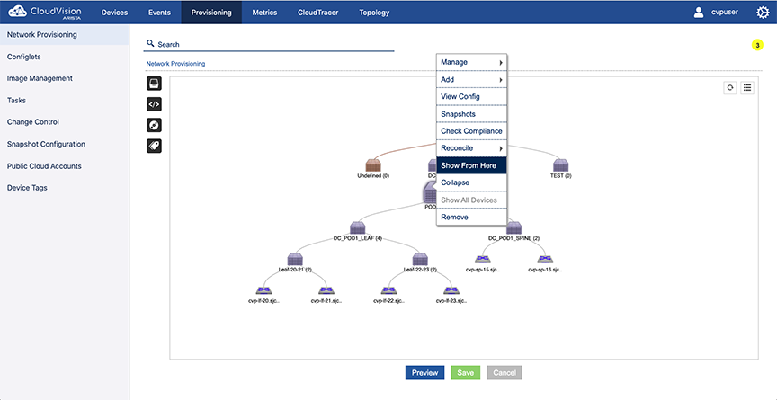The width and height of the screenshot is (777, 400).
Task: Click the Preview button
Action: pyautogui.click(x=424, y=373)
